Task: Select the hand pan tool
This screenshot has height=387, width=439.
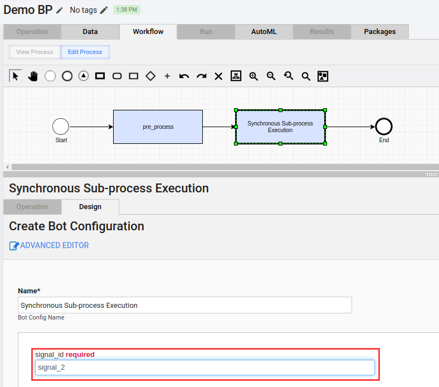Action: [x=33, y=76]
